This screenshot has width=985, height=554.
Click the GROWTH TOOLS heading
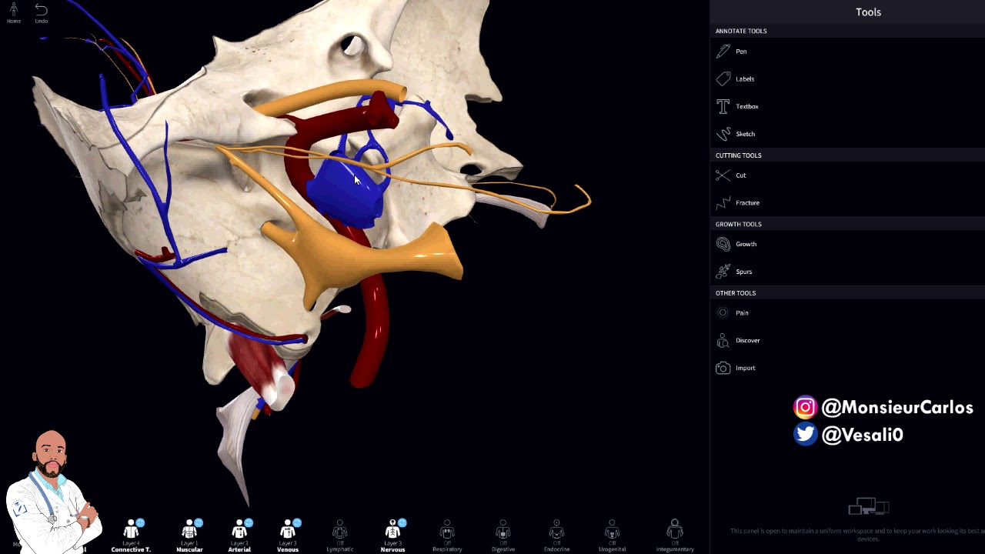click(x=738, y=224)
